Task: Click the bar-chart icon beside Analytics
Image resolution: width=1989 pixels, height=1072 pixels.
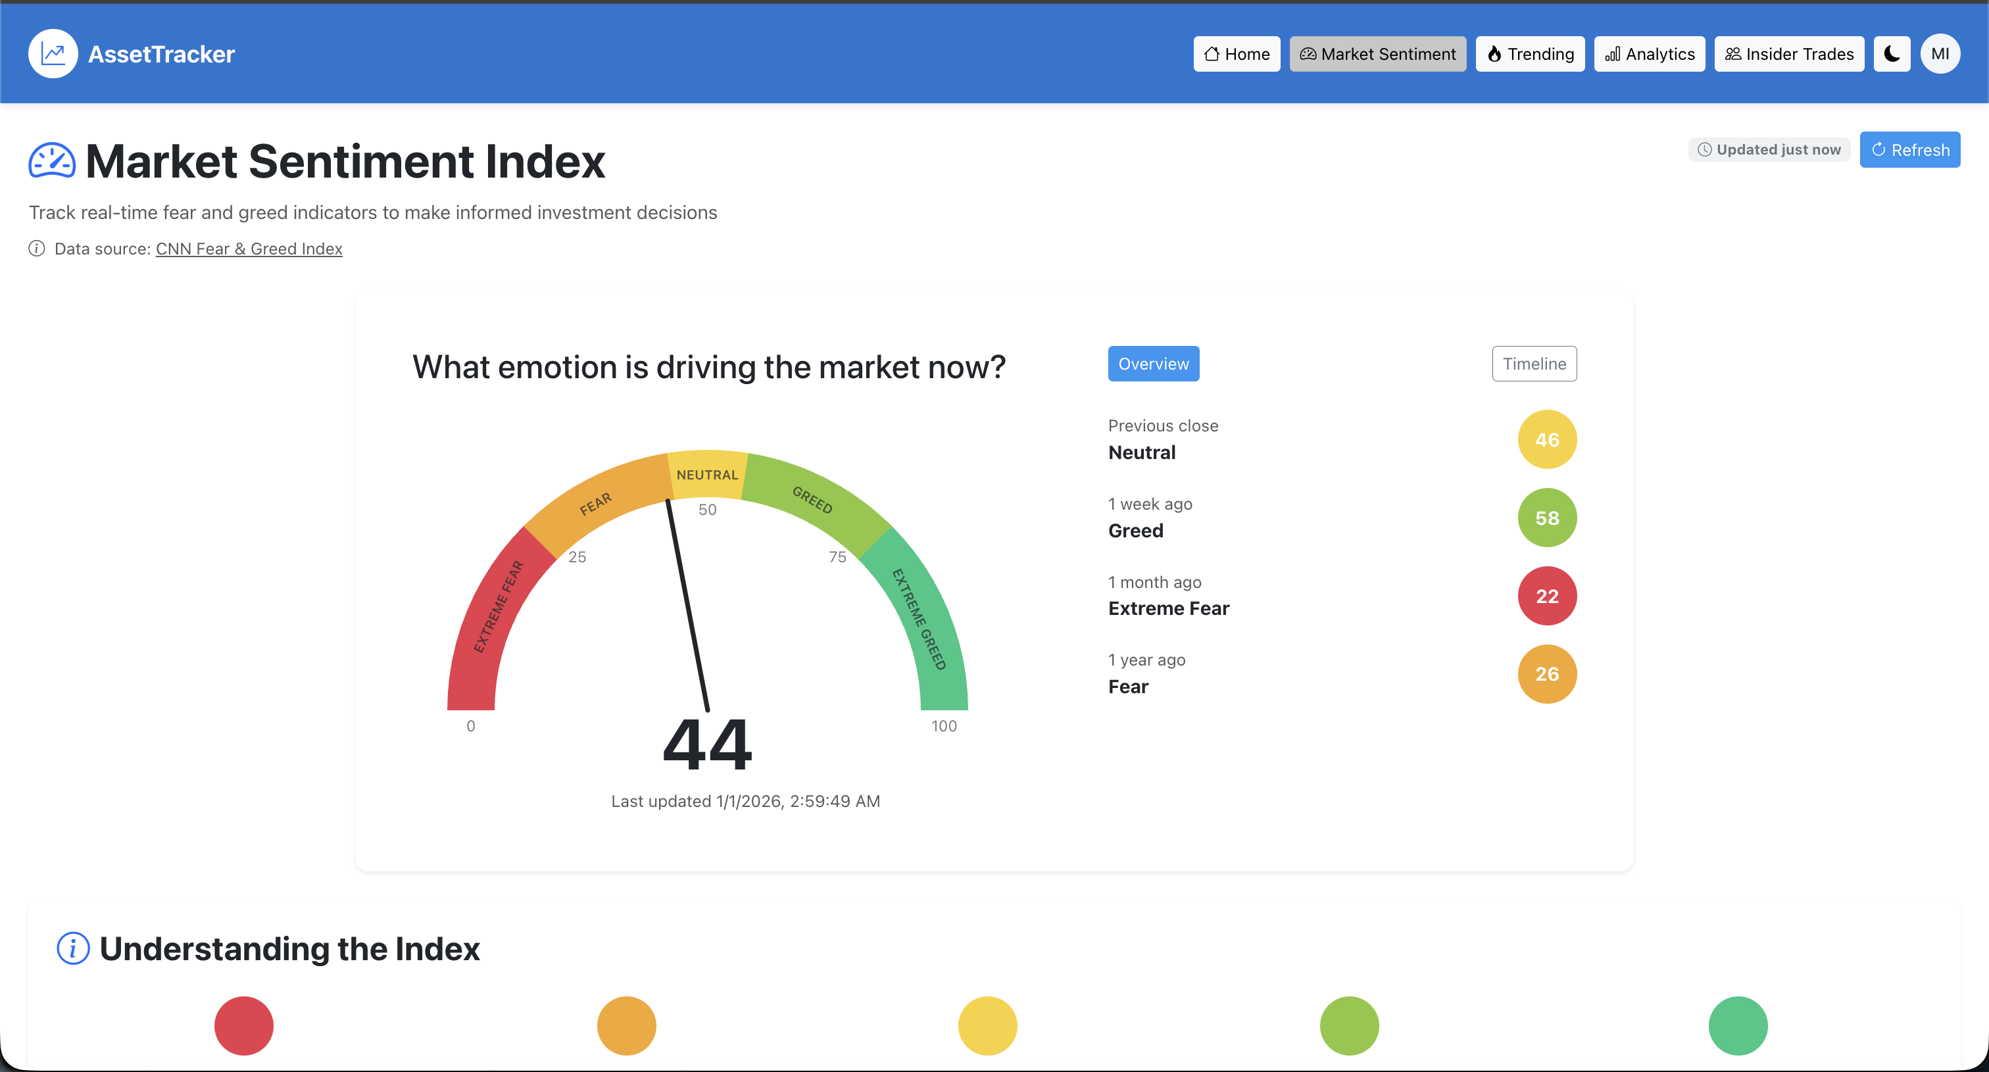Action: pyautogui.click(x=1612, y=53)
